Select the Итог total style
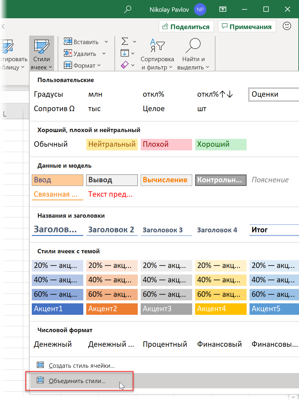This screenshot has width=299, height=401. click(274, 230)
